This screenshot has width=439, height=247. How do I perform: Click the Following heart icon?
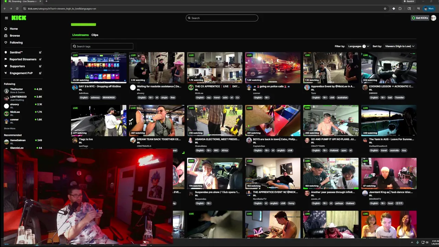(6, 42)
